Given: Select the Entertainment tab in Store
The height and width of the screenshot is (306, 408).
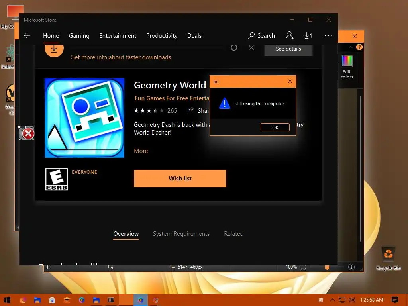Looking at the screenshot, I should [118, 36].
